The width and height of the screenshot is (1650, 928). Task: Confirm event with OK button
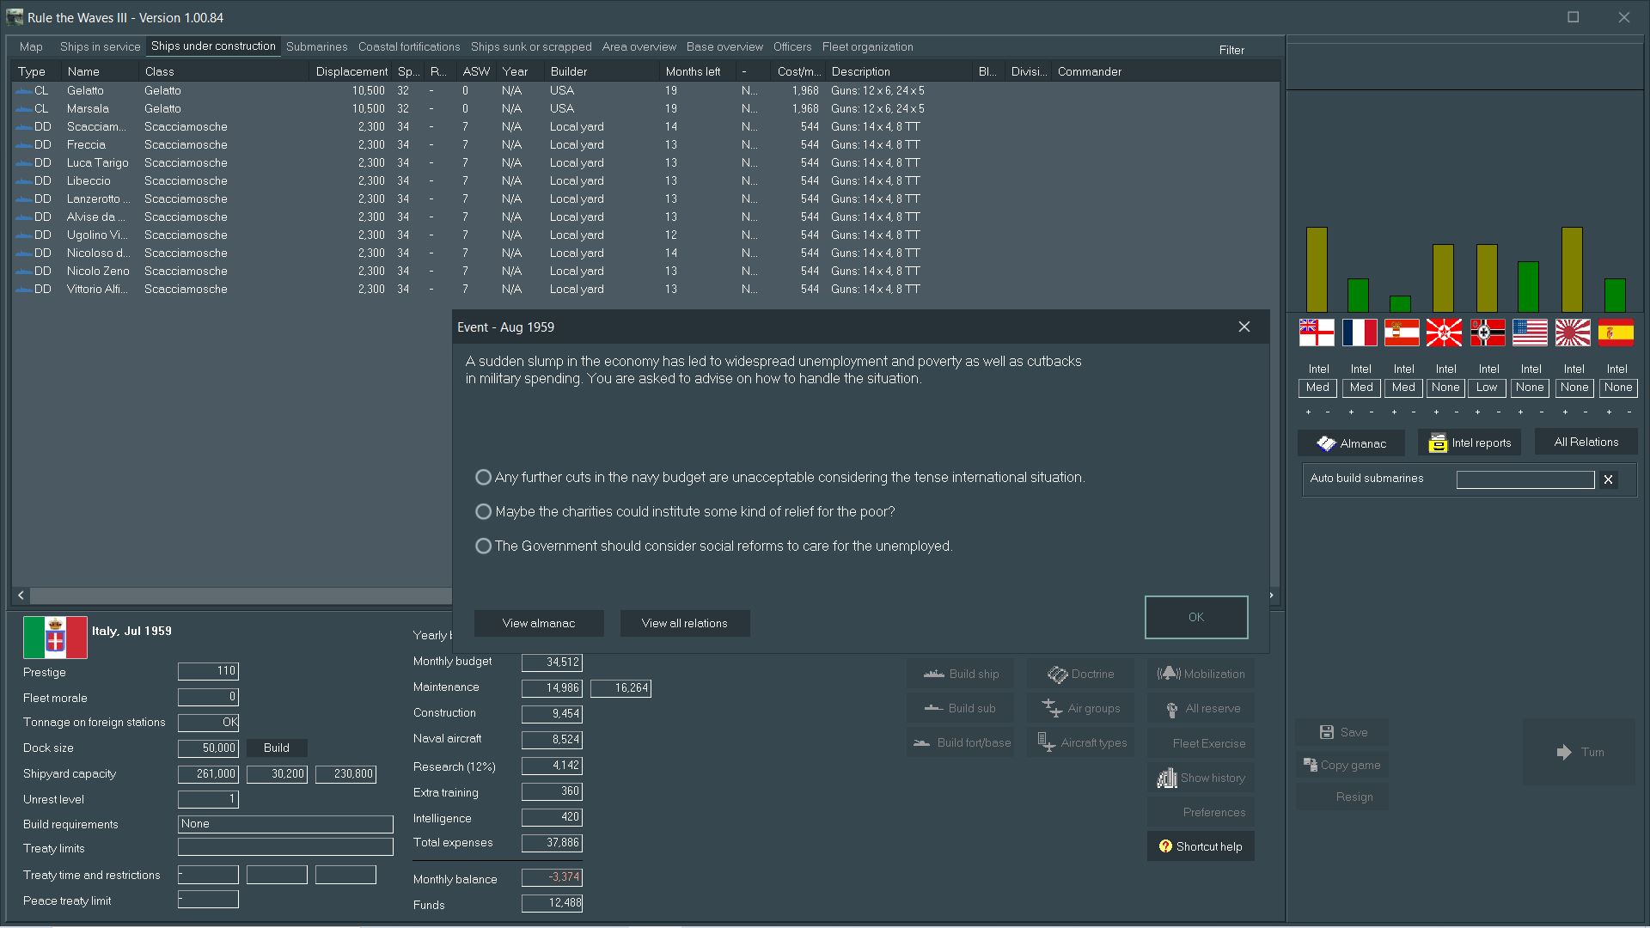pyautogui.click(x=1195, y=617)
